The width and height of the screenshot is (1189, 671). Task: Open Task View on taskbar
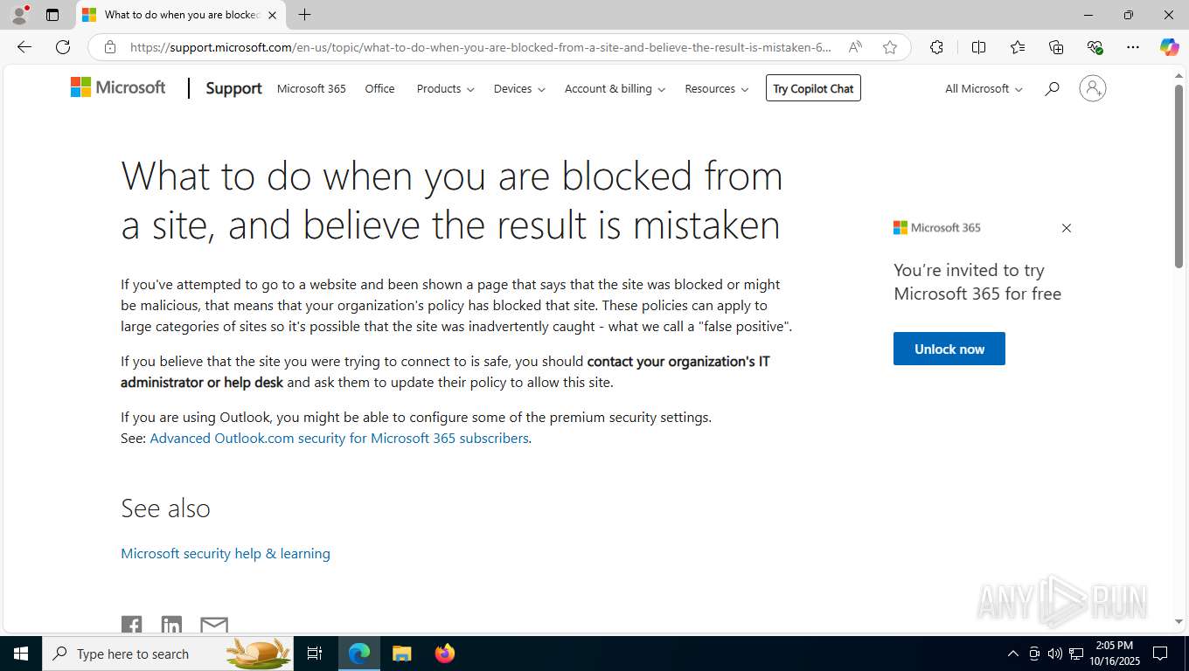coord(315,654)
